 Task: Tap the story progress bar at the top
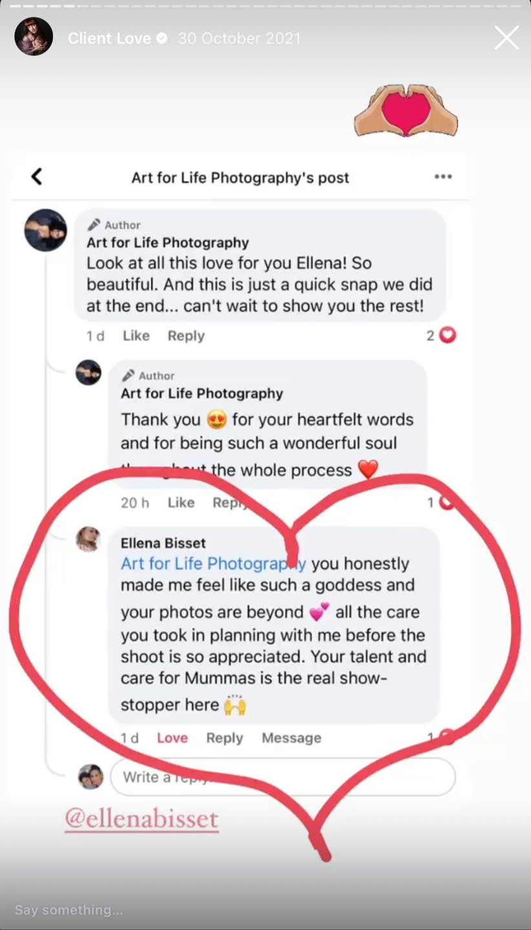pos(265,6)
